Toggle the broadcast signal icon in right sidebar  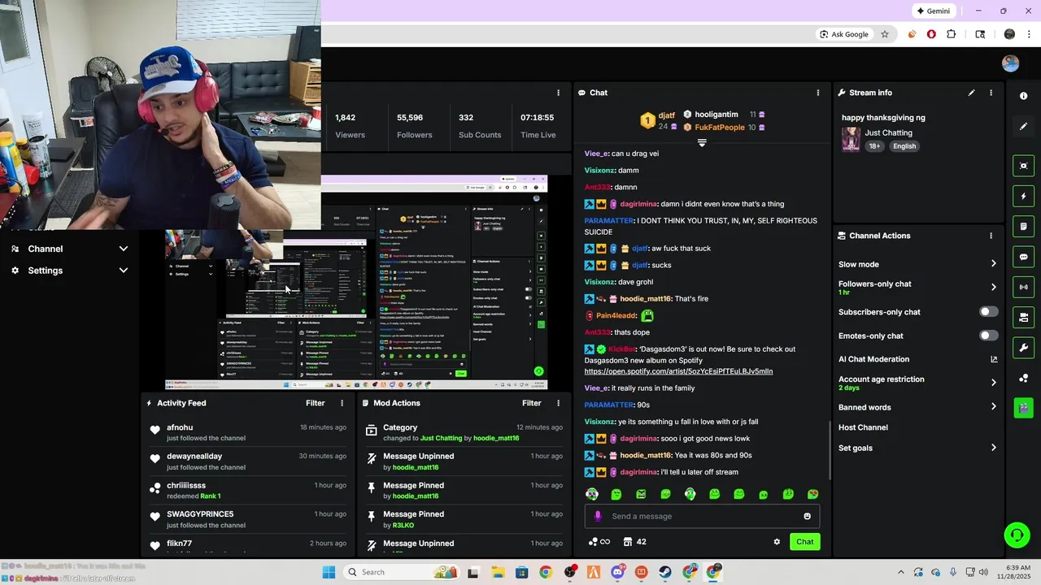coord(1023,287)
